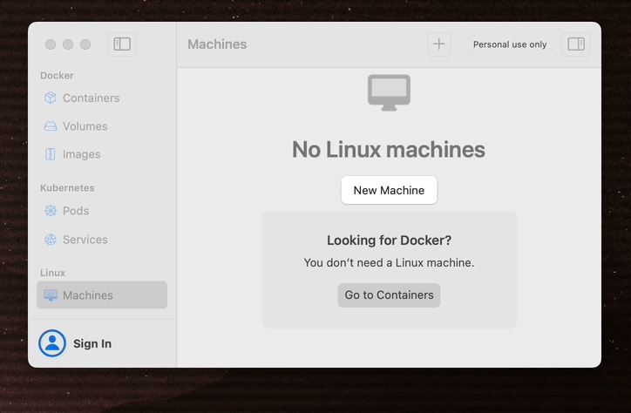Click the Services globe icon
The height and width of the screenshot is (413, 631).
51,240
